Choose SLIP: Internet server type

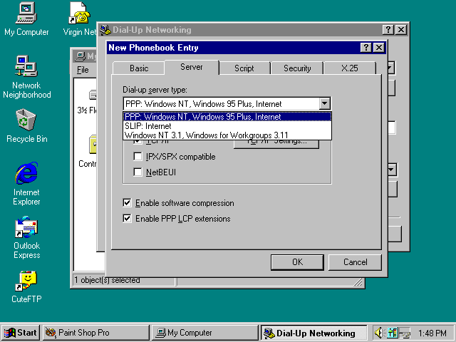[x=227, y=126]
